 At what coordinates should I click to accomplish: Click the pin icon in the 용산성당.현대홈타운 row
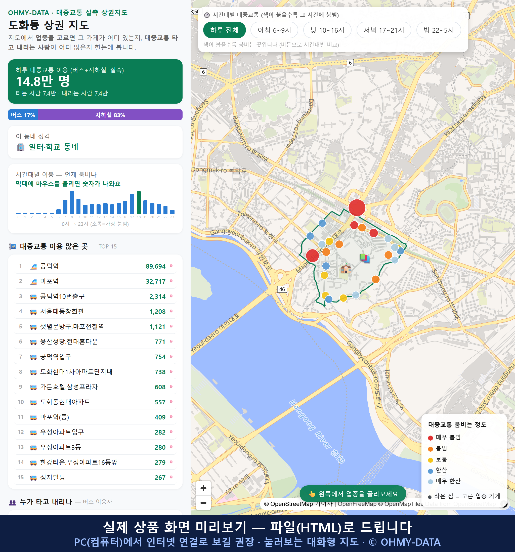pyautogui.click(x=171, y=342)
